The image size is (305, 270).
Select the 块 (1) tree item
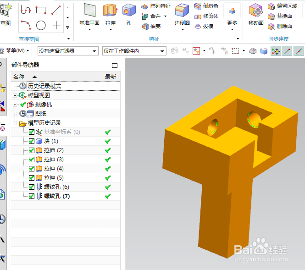[x=51, y=141]
